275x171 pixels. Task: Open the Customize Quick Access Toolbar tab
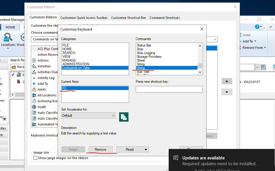(84, 17)
